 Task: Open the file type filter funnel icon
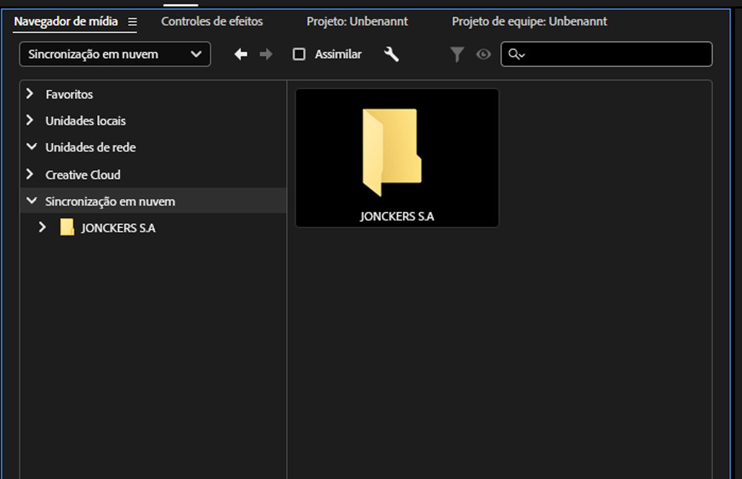pos(457,54)
